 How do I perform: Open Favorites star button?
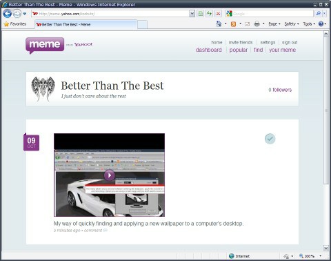(15, 24)
